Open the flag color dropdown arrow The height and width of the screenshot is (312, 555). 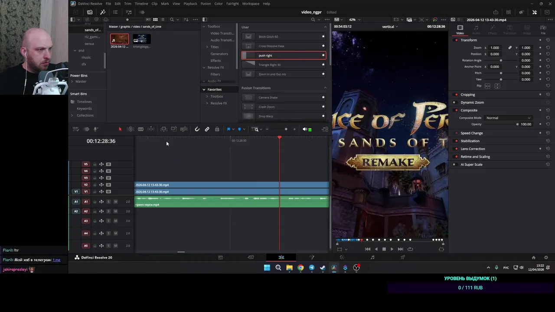tap(233, 129)
